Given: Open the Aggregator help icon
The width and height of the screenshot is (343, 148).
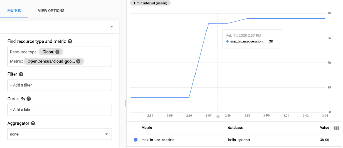Looking at the screenshot, I should coord(33,123).
